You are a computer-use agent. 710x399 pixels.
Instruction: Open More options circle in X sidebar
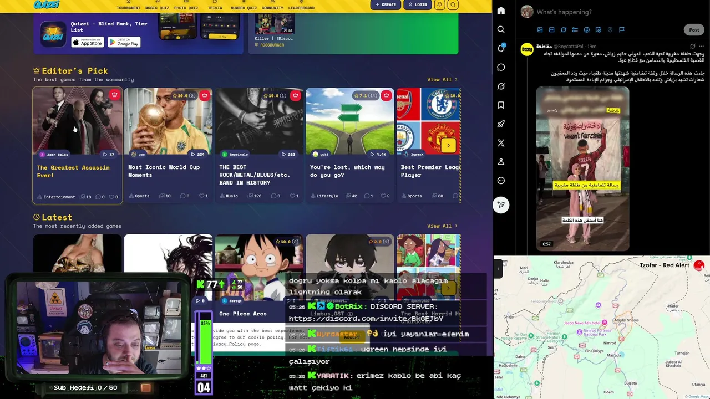coord(501,180)
